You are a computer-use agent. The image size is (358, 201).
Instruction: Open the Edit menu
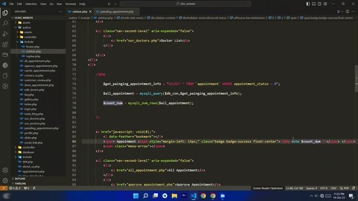click(20, 4)
